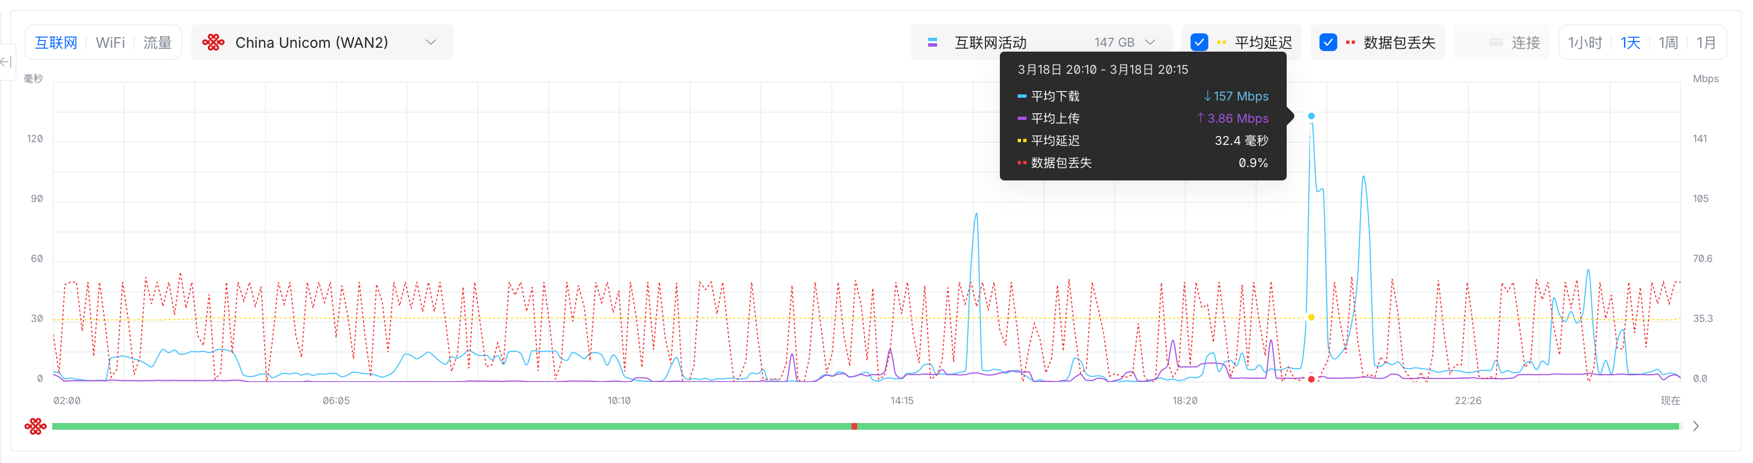Viewport: 1753px width, 463px height.
Task: Enable the connection (连接) checkbox
Action: [x=1471, y=42]
